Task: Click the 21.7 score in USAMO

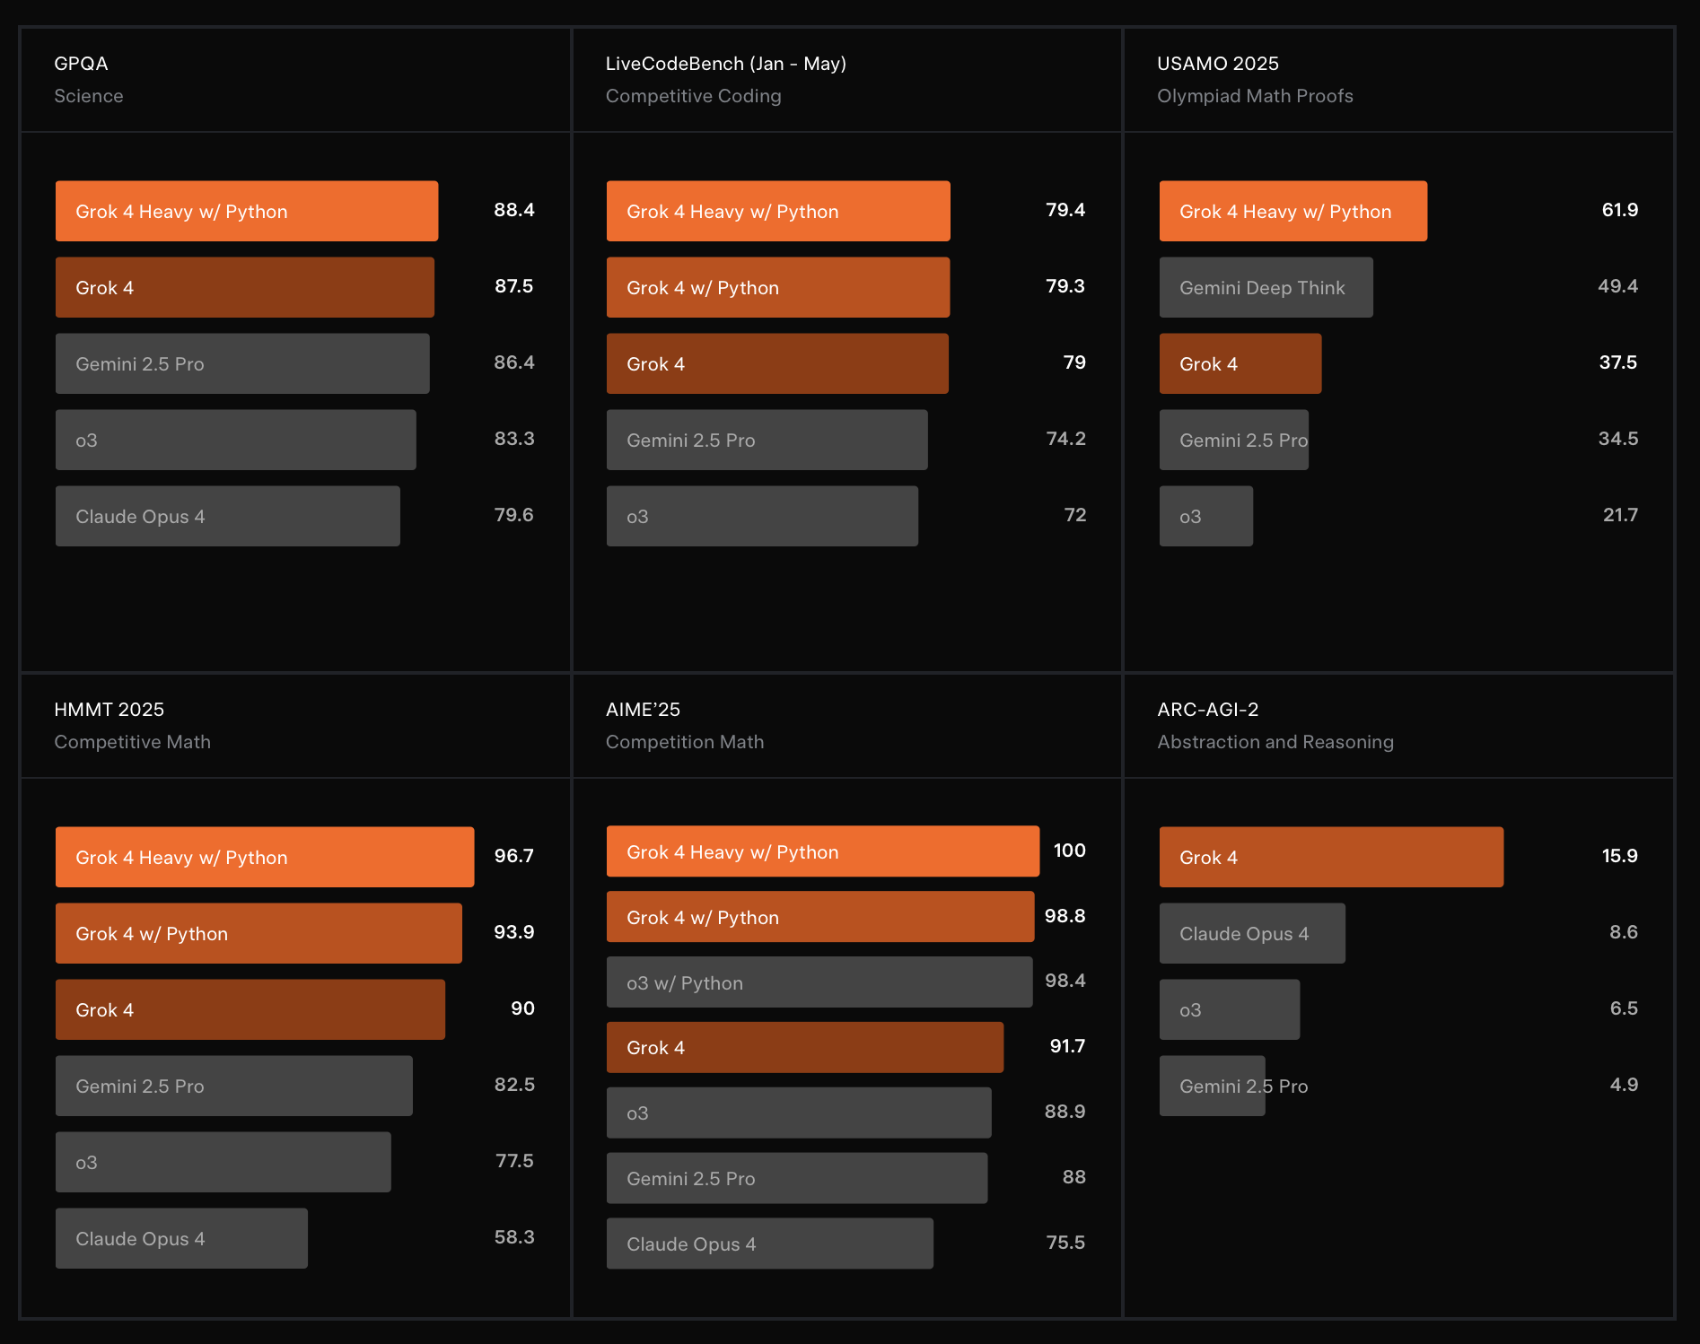Action: 1620,515
